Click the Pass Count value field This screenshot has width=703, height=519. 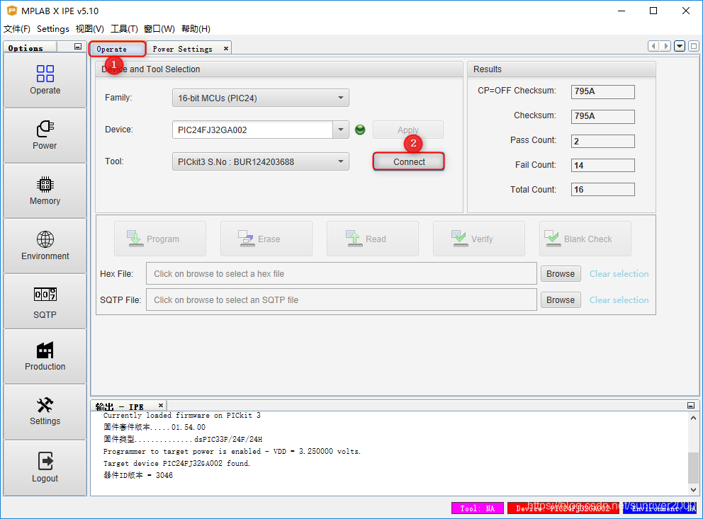[x=602, y=141]
